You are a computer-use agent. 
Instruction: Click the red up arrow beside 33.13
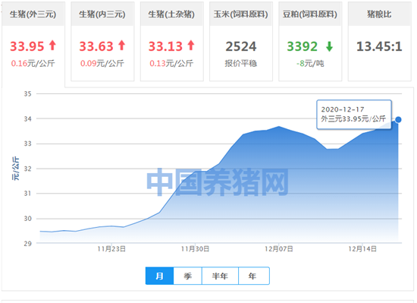click(x=191, y=46)
